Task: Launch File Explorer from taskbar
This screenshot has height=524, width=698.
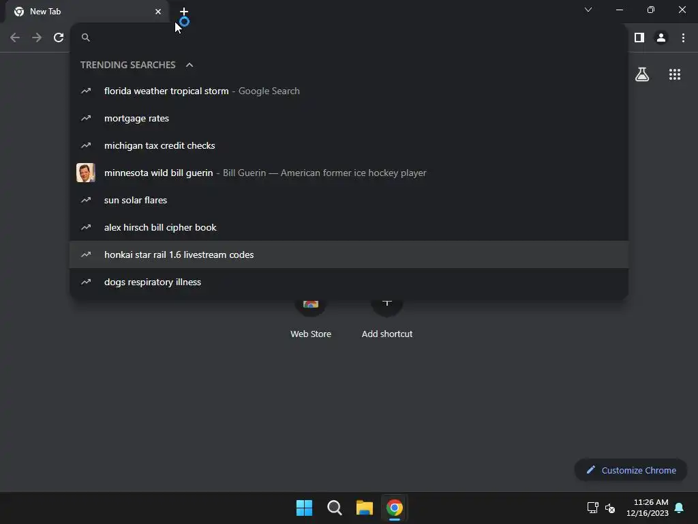Action: coord(364,508)
